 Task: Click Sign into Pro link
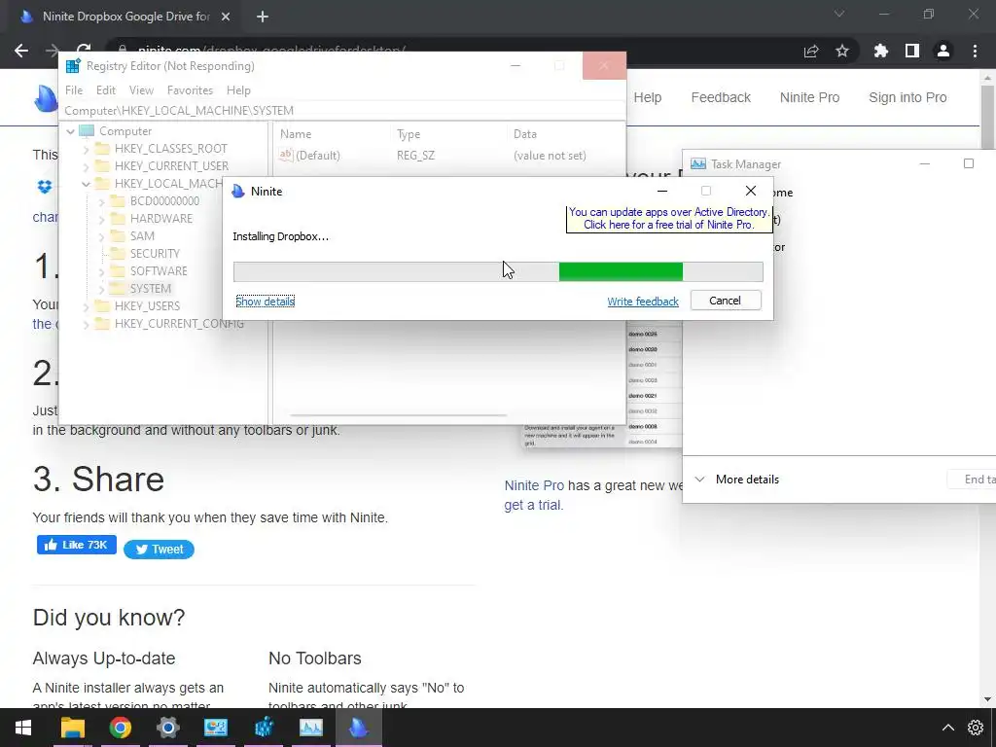pyautogui.click(x=907, y=97)
